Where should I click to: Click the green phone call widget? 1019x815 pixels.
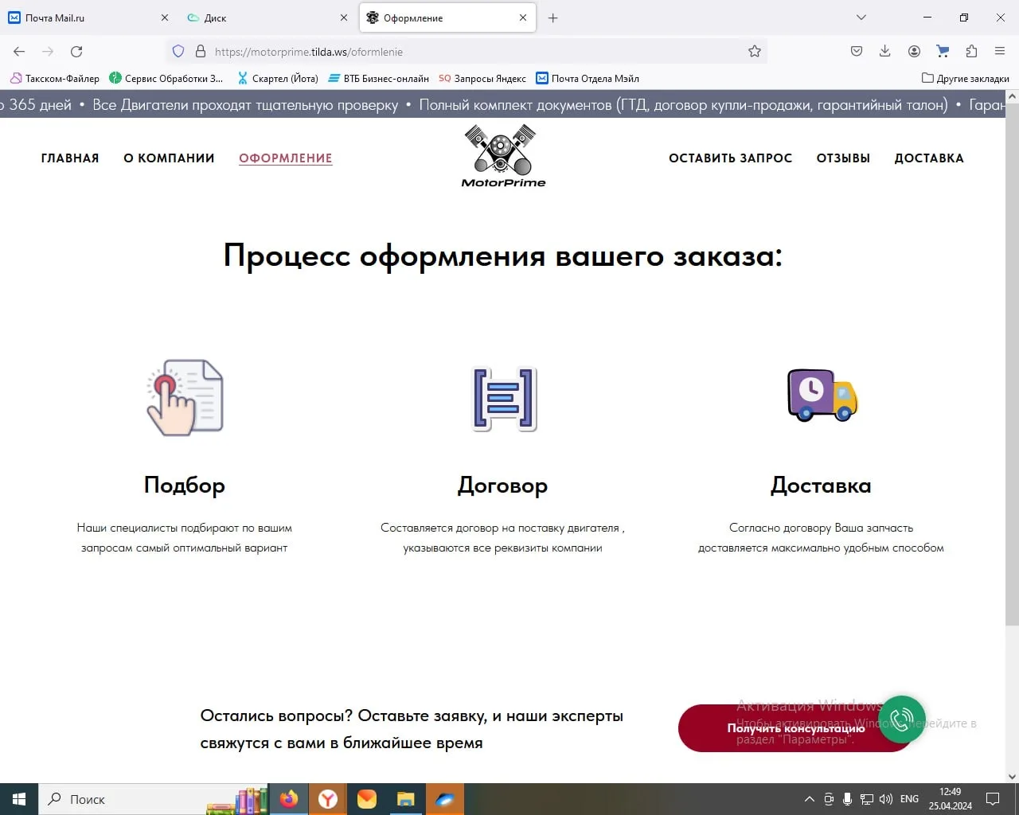pos(901,719)
